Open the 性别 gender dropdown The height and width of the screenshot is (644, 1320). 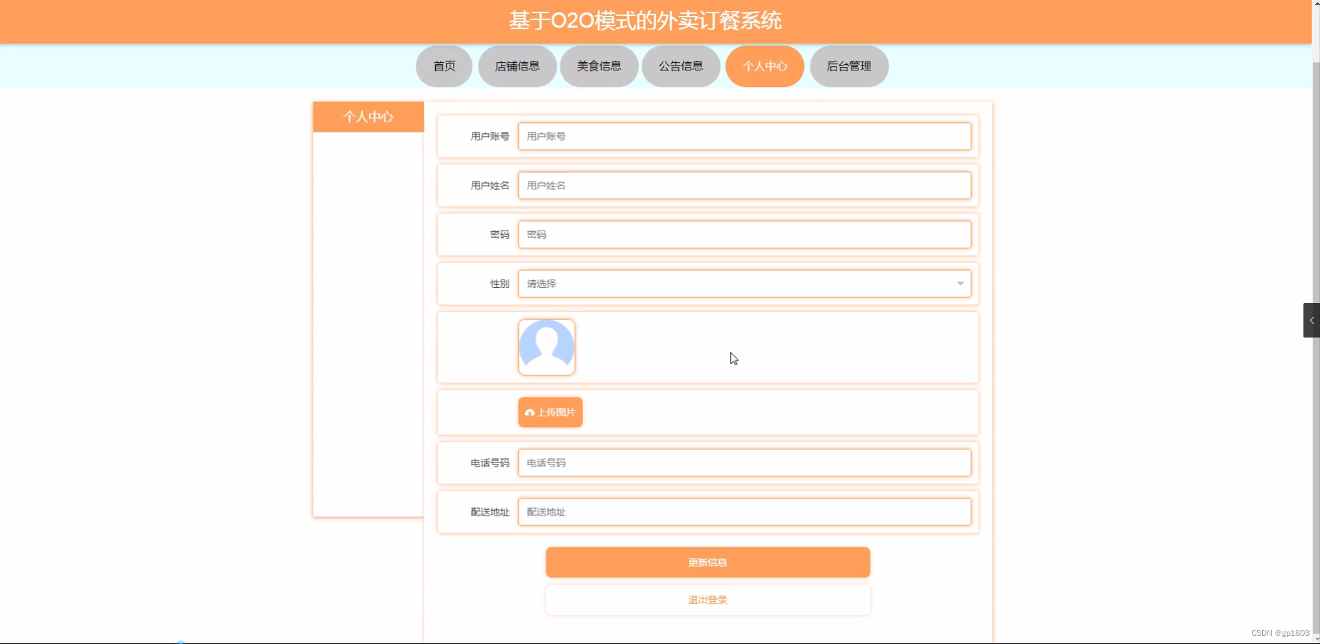click(745, 284)
